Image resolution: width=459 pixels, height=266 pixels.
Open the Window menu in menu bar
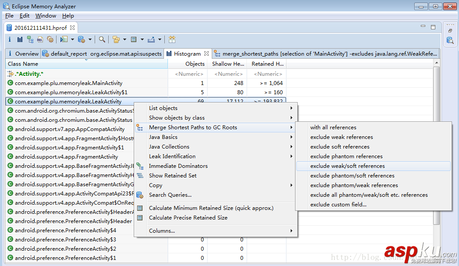pos(46,16)
